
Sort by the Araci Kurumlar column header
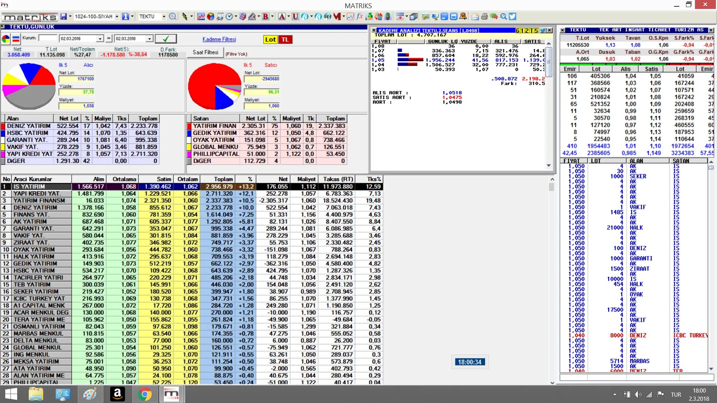(x=41, y=179)
